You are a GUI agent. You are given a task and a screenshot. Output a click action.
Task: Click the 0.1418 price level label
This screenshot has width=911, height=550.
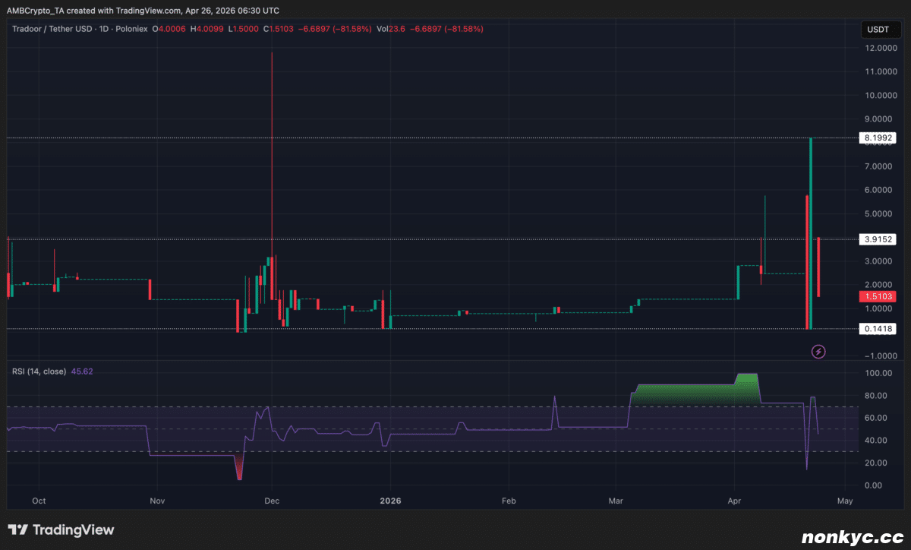click(x=878, y=329)
